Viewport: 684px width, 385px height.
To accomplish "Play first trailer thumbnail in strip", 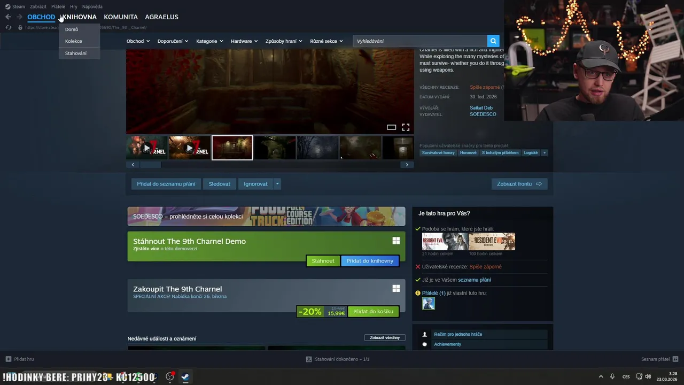I will coord(147,148).
